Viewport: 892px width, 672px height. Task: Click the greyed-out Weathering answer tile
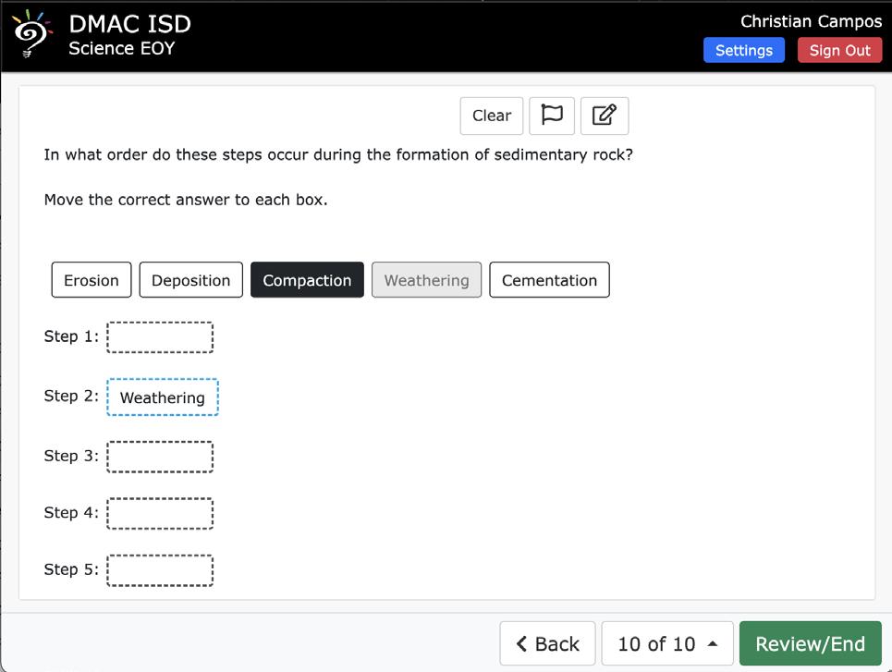pyautogui.click(x=427, y=280)
